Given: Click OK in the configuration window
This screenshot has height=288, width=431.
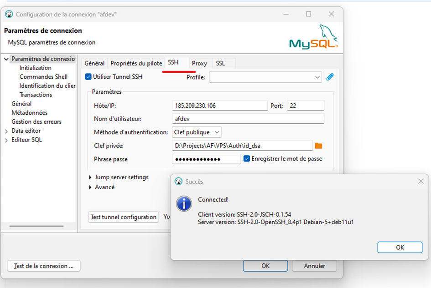Looking at the screenshot, I should [x=265, y=266].
